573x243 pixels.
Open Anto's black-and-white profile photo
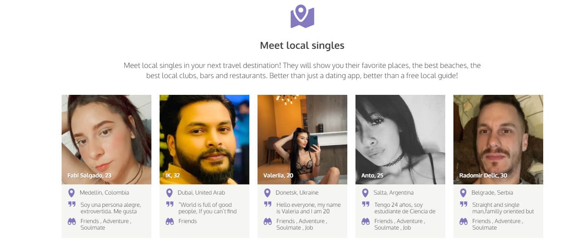pos(400,140)
